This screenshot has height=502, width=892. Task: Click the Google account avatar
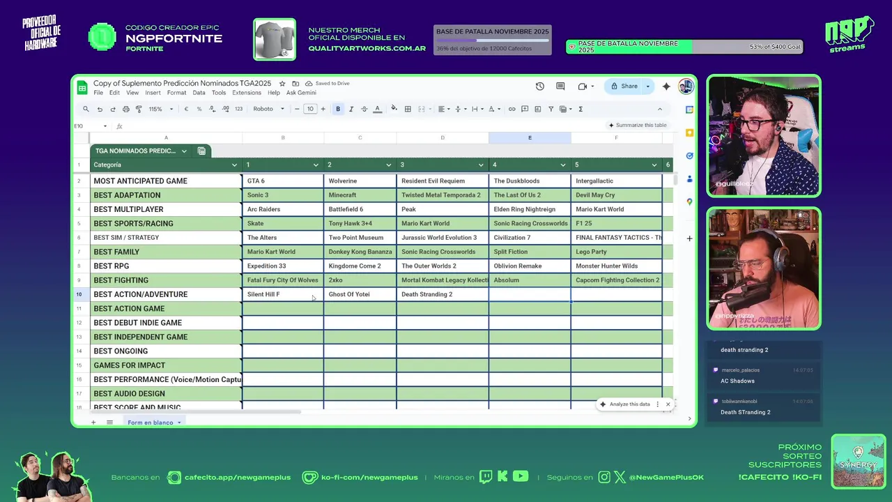click(686, 86)
